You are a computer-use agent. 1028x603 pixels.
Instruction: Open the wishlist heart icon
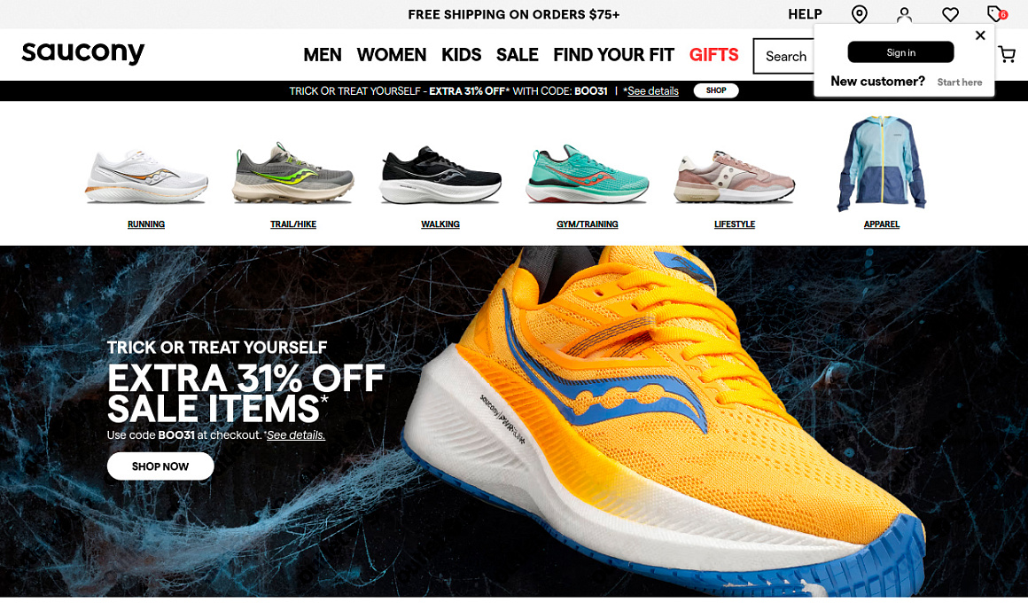[950, 14]
